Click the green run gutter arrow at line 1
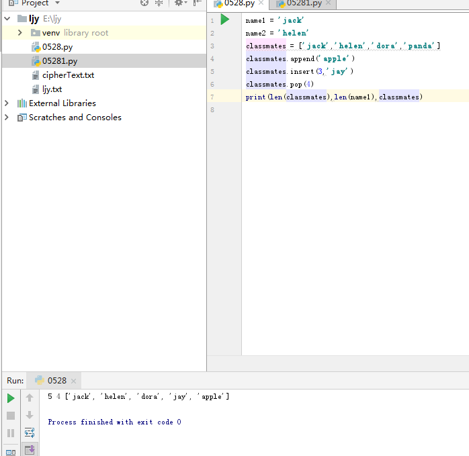 (x=225, y=19)
